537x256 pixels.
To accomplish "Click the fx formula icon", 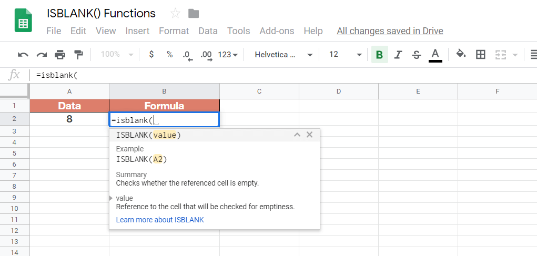I will click(14, 75).
